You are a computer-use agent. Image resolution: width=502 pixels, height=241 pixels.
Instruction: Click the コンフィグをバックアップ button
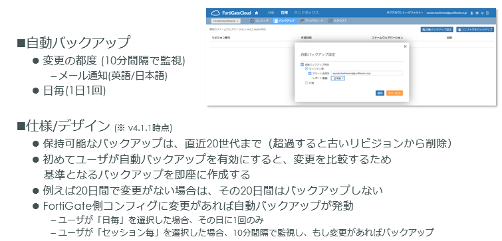pos(475,29)
